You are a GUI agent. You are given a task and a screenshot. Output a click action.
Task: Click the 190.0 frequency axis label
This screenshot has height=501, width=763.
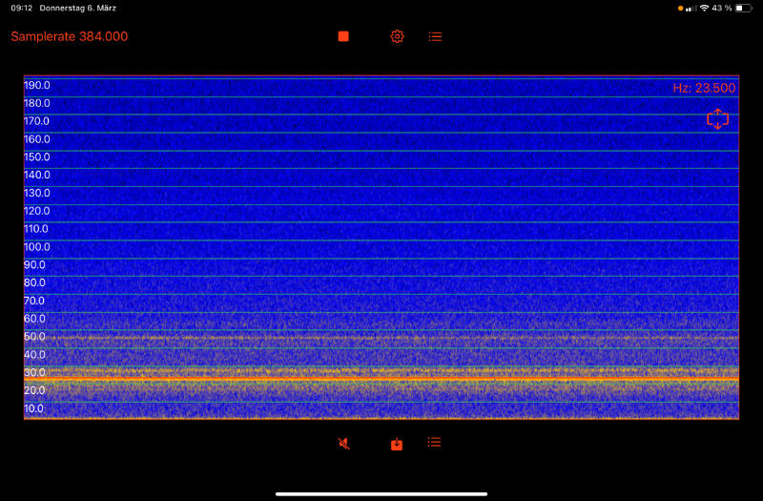(x=37, y=85)
